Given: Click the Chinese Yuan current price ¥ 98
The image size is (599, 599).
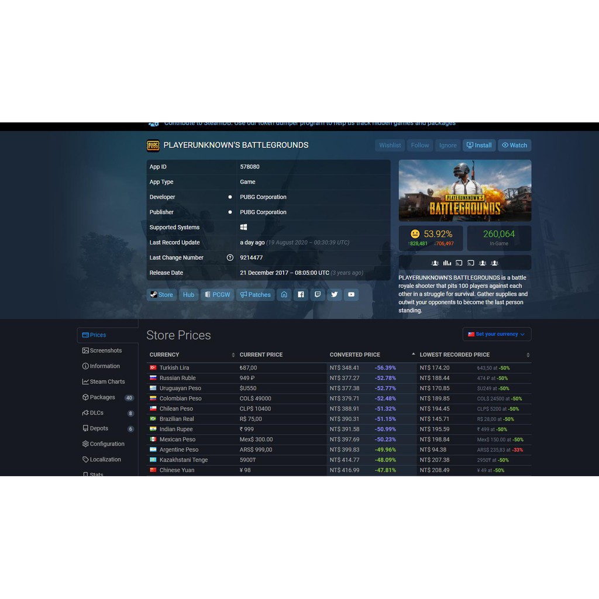Looking at the screenshot, I should [245, 470].
